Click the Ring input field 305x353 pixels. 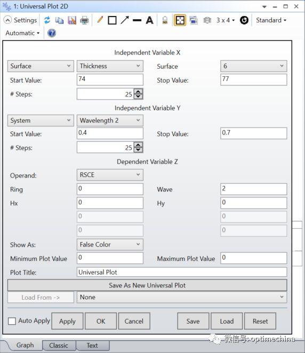coord(110,189)
